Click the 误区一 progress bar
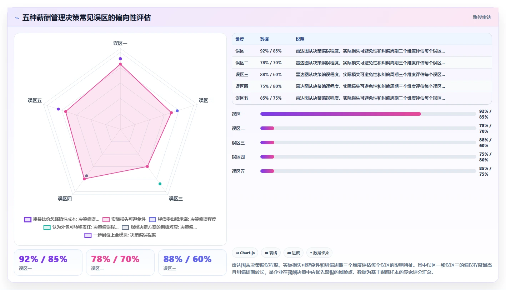This screenshot has width=506, height=290. coord(368,114)
